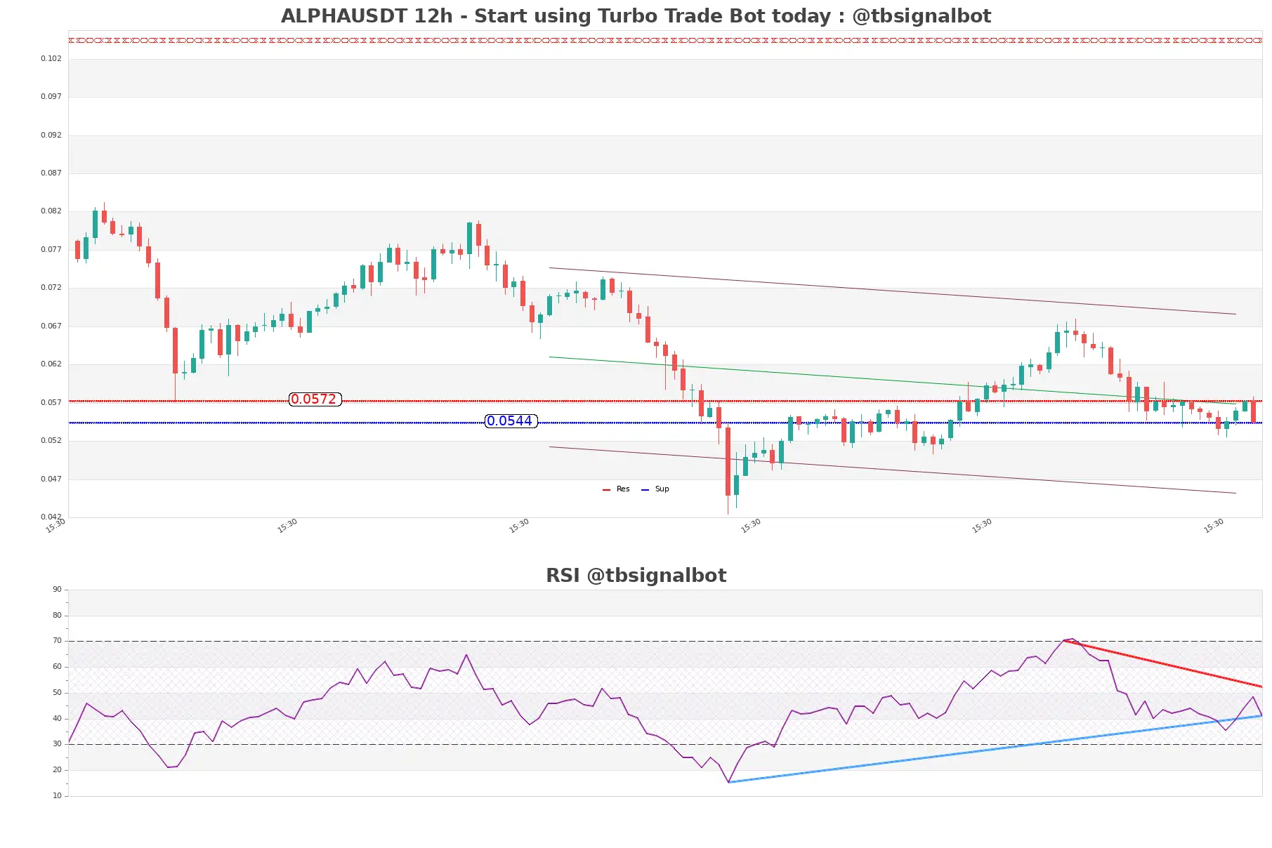Image resolution: width=1272 pixels, height=848 pixels.
Task: Click the 0.062 price axis label
Action: click(x=51, y=364)
